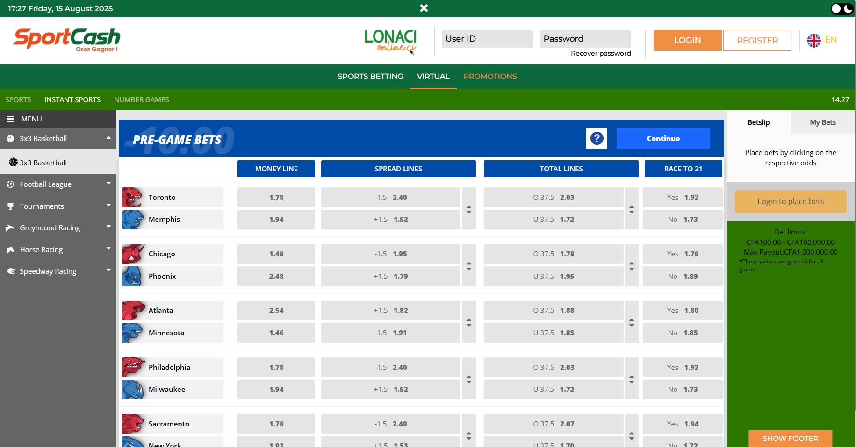Screen dimensions: 856x447
Task: Toggle dark mode switch
Action: coord(842,8)
